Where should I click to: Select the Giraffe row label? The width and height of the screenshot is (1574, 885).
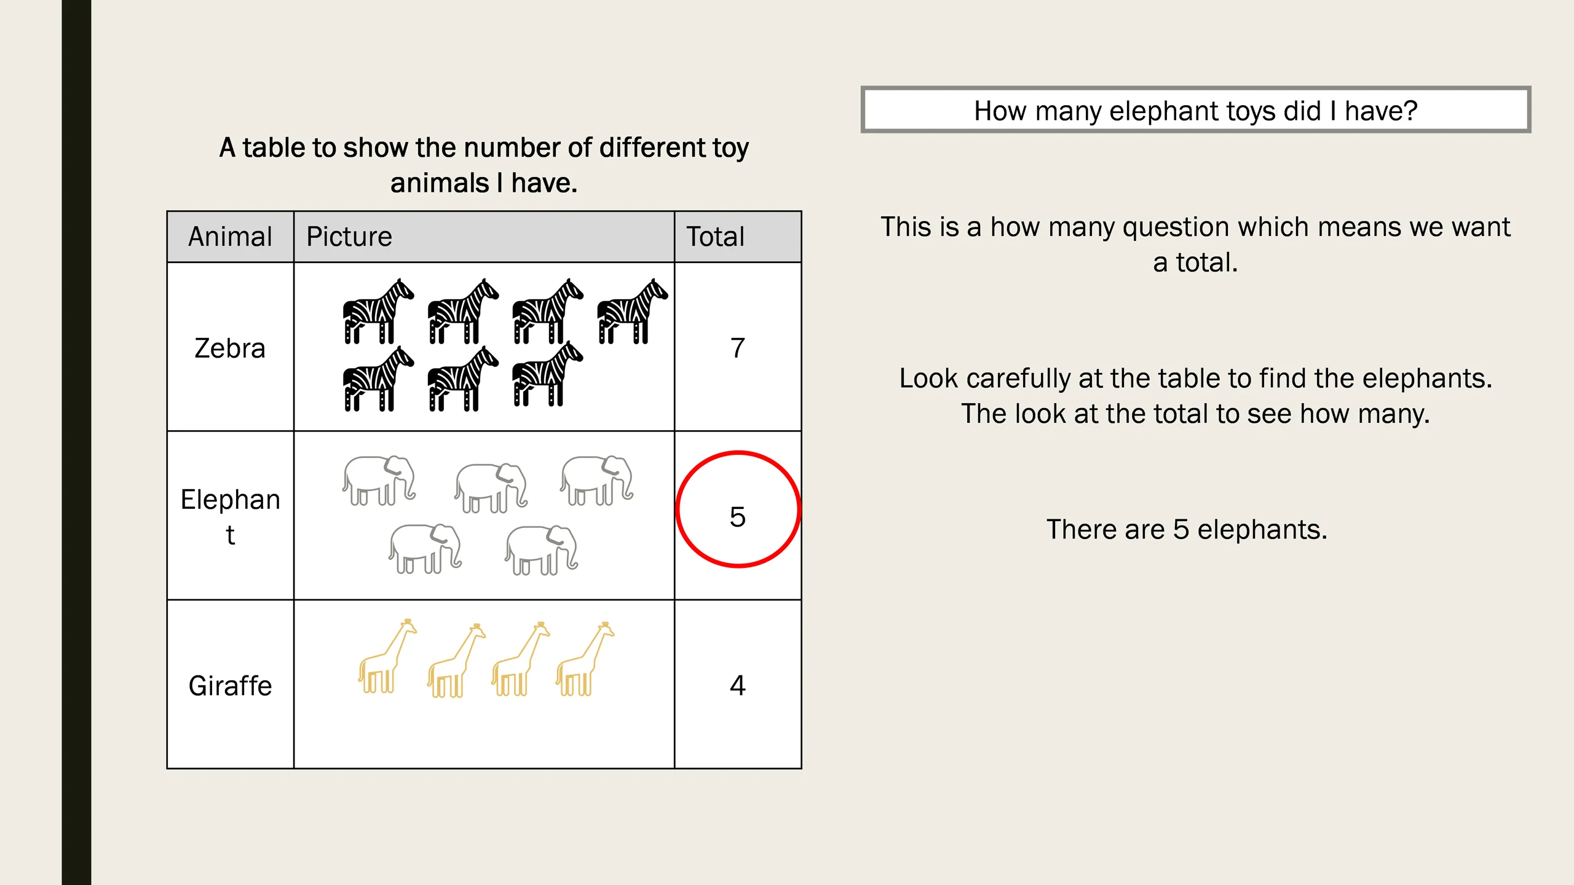(x=231, y=685)
